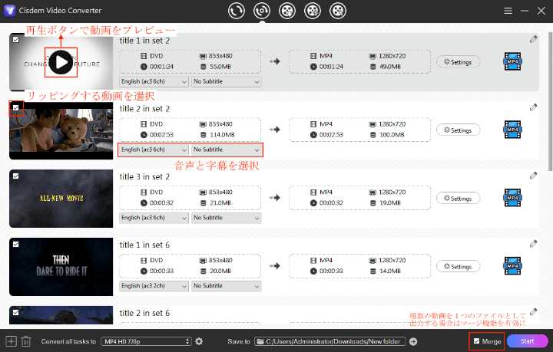Open output folder arrow icon

coord(413,341)
